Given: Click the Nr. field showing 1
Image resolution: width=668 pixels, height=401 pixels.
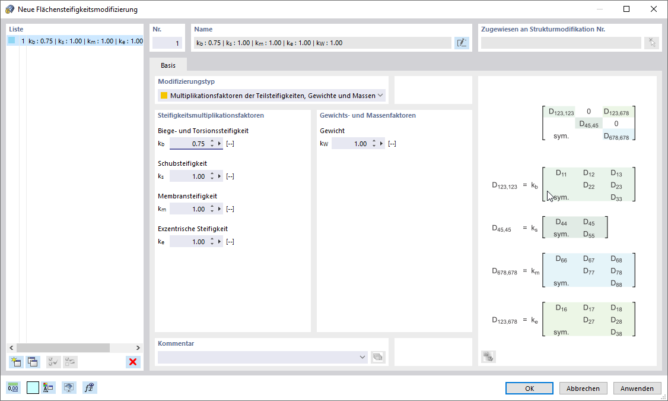Looking at the screenshot, I should [167, 43].
